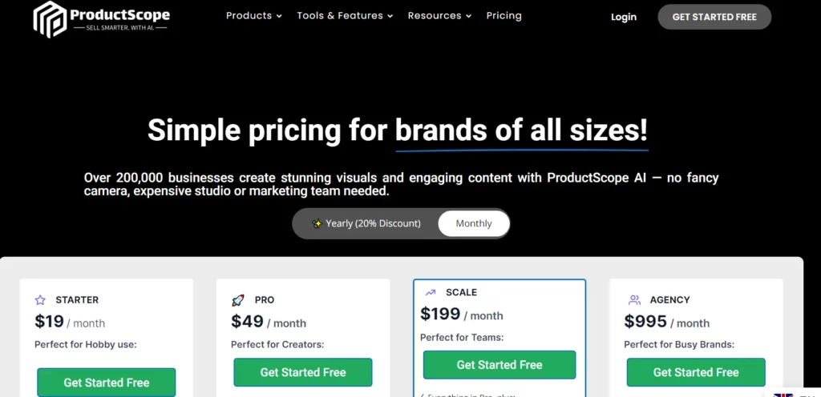Click the trending arrow icon beside SCALE
821x397 pixels.
[x=431, y=292]
